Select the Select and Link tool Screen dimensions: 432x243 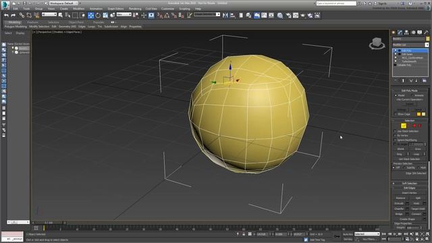[22, 15]
